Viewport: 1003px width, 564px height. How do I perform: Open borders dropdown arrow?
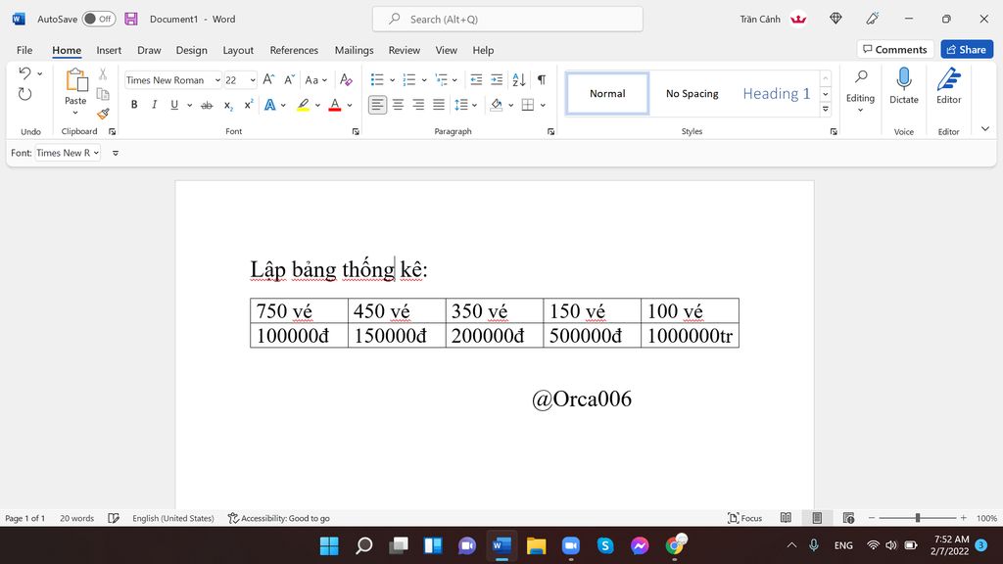[x=543, y=105]
